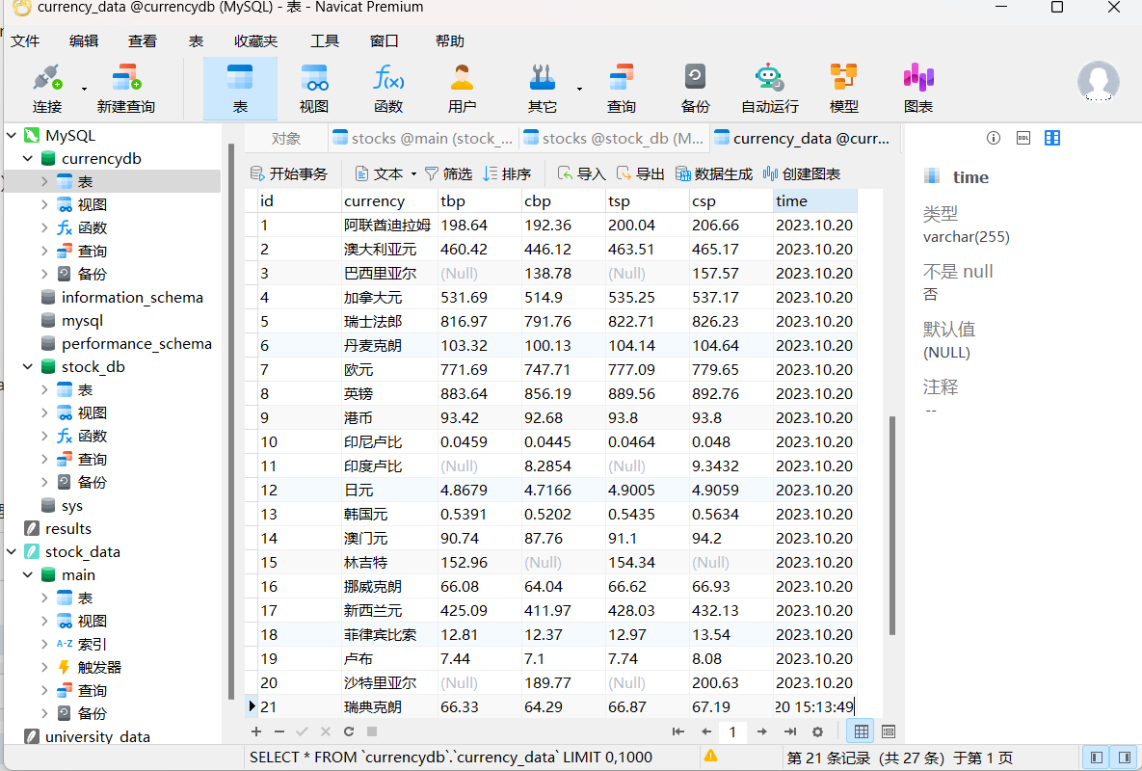Open the pagination settings gear icon
The image size is (1142, 771).
coord(818,731)
